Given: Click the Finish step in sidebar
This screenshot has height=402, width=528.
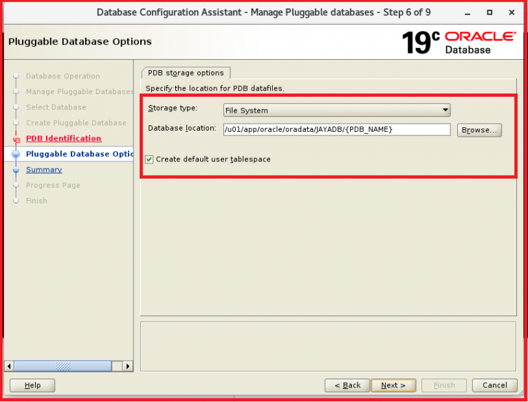Looking at the screenshot, I should (36, 201).
